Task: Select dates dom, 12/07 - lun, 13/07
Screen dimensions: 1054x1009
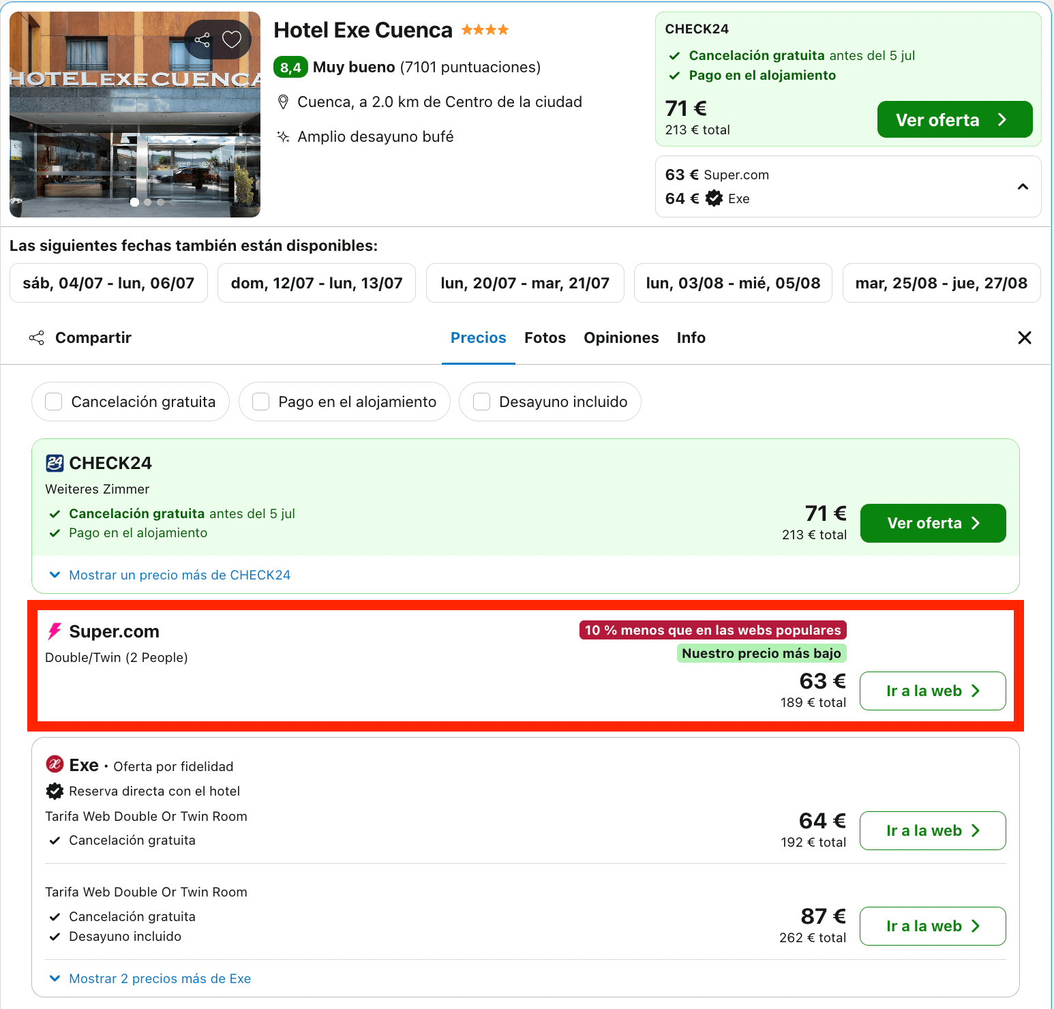Action: (316, 283)
